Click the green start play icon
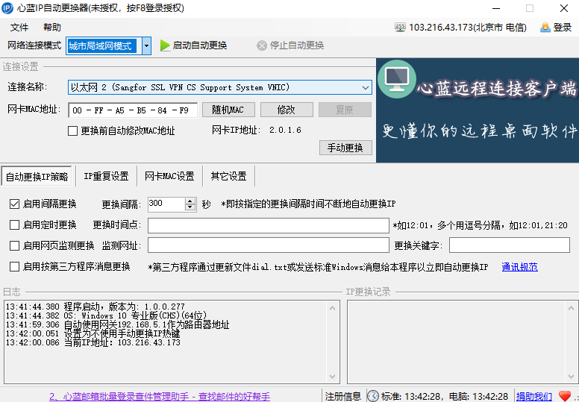Viewport: 579px width, 402px height. [x=165, y=45]
